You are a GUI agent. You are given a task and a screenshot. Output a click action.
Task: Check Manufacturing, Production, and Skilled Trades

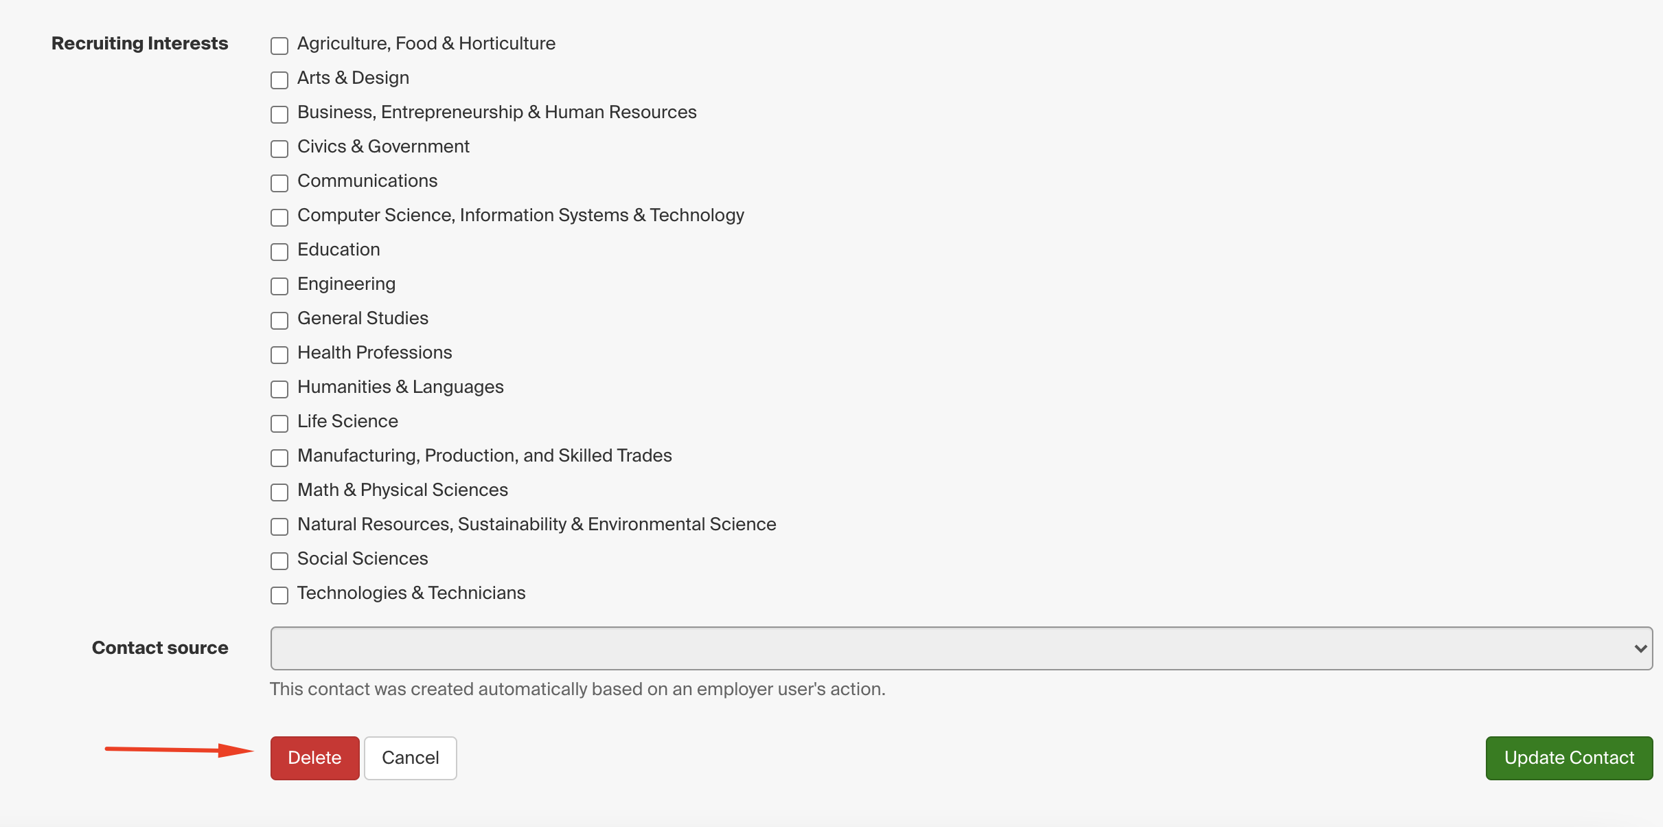click(x=279, y=458)
